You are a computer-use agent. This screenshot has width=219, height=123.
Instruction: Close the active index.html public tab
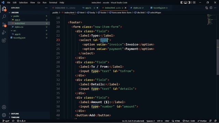(x=126, y=8)
